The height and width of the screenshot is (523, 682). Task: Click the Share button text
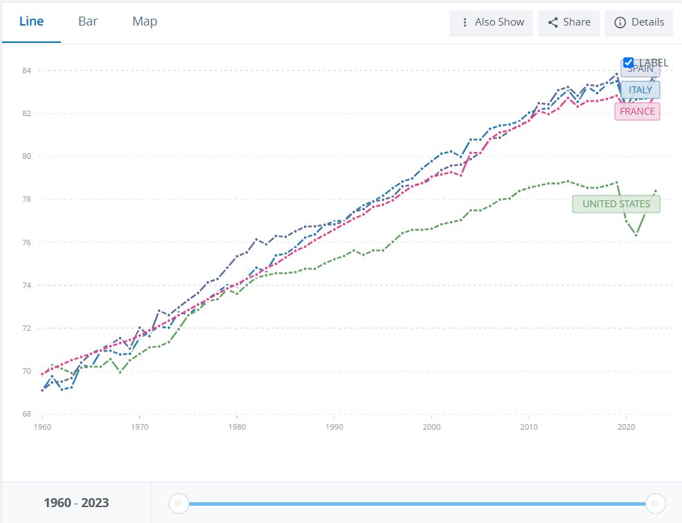coord(577,22)
